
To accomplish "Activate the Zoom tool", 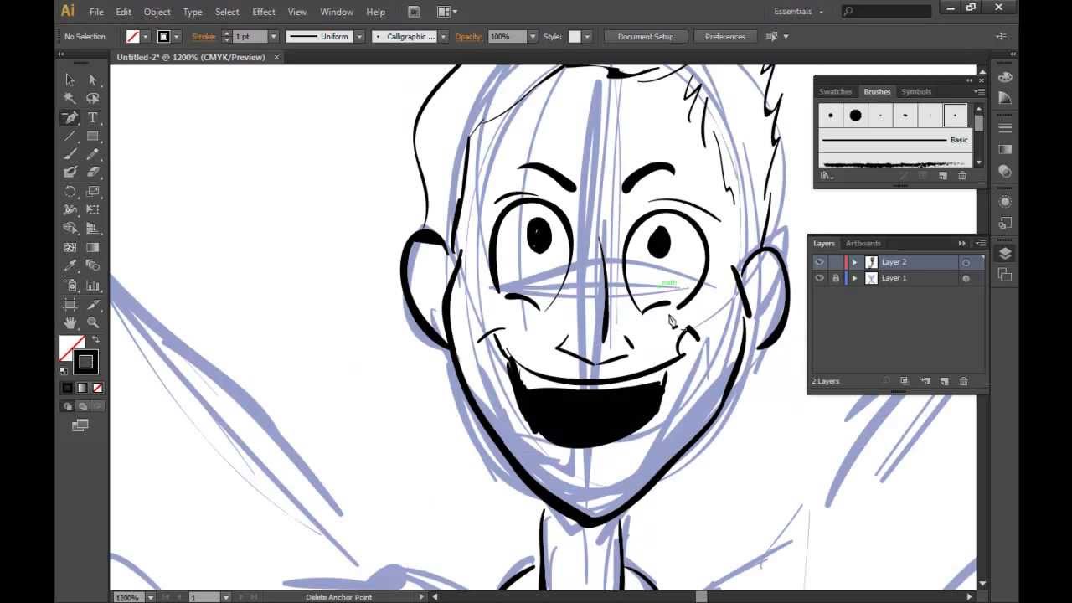I will tap(94, 323).
